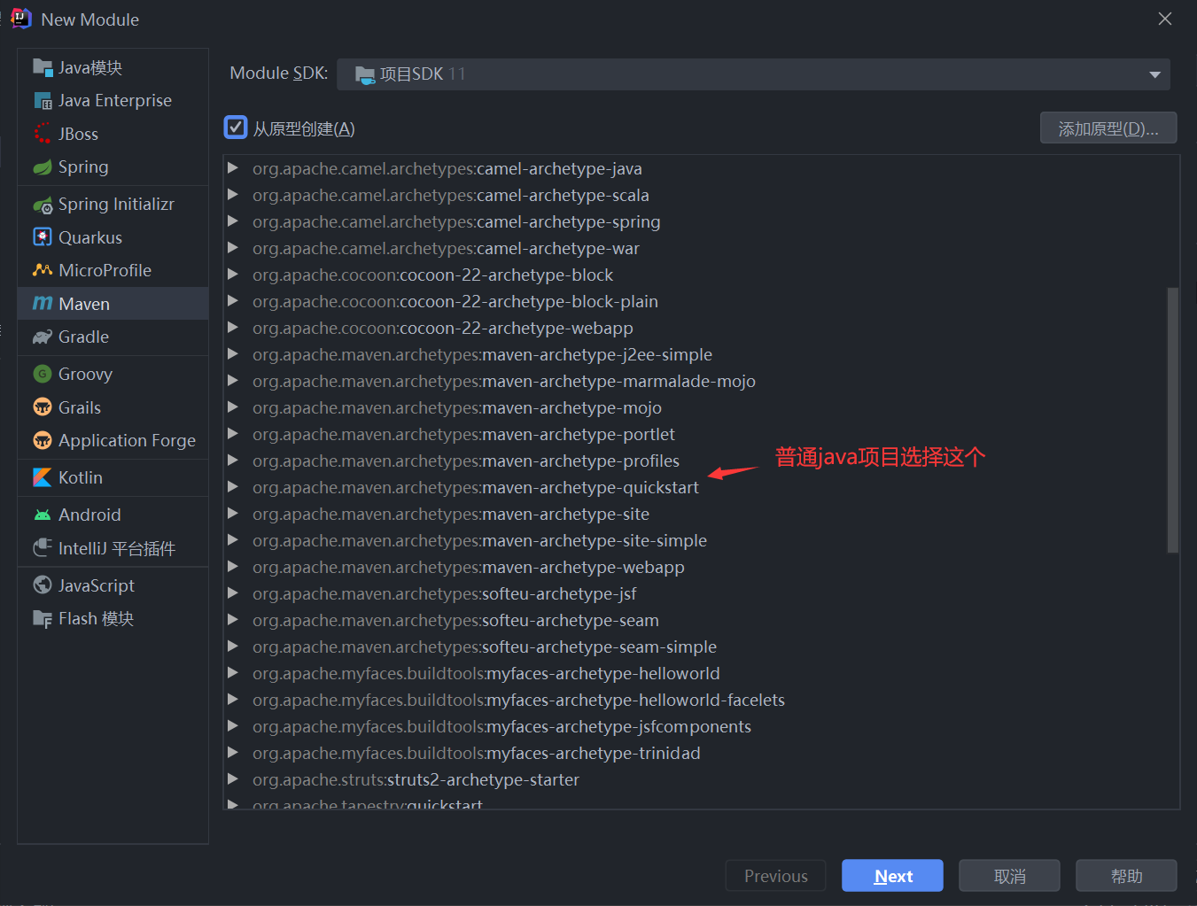Click the Flash 模块 icon

(x=43, y=618)
